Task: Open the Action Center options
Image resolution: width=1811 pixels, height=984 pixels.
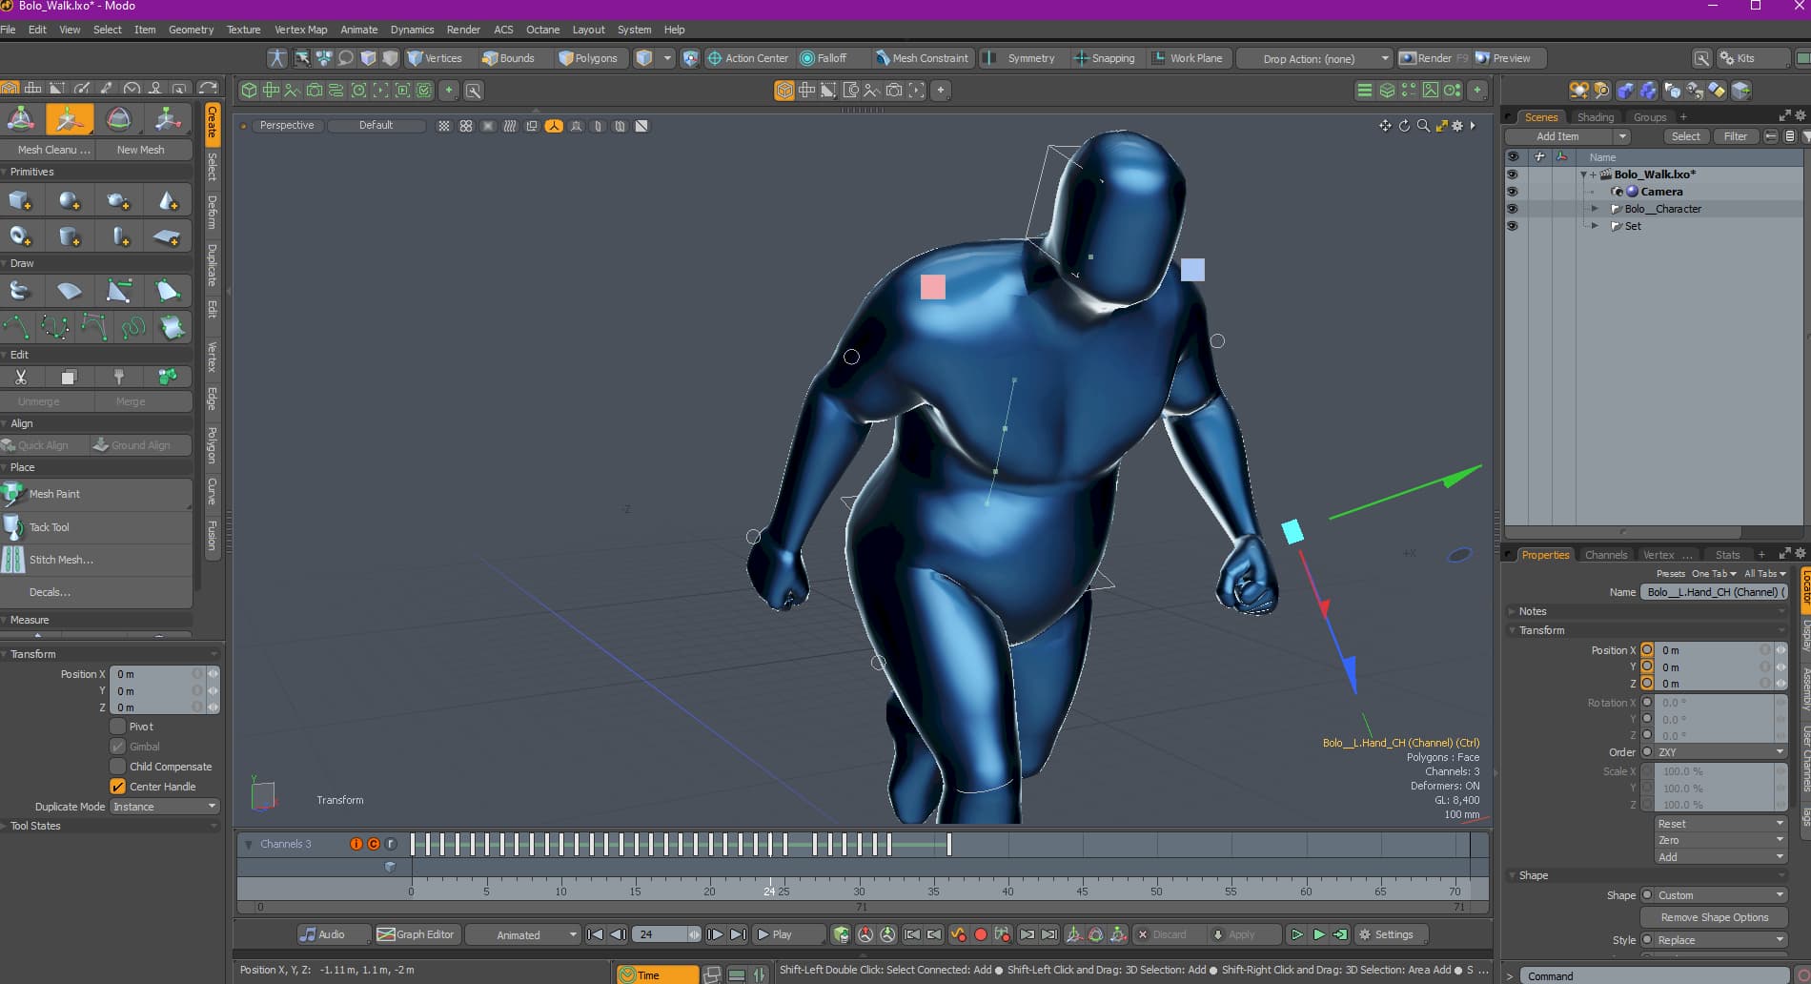Action: [x=748, y=58]
